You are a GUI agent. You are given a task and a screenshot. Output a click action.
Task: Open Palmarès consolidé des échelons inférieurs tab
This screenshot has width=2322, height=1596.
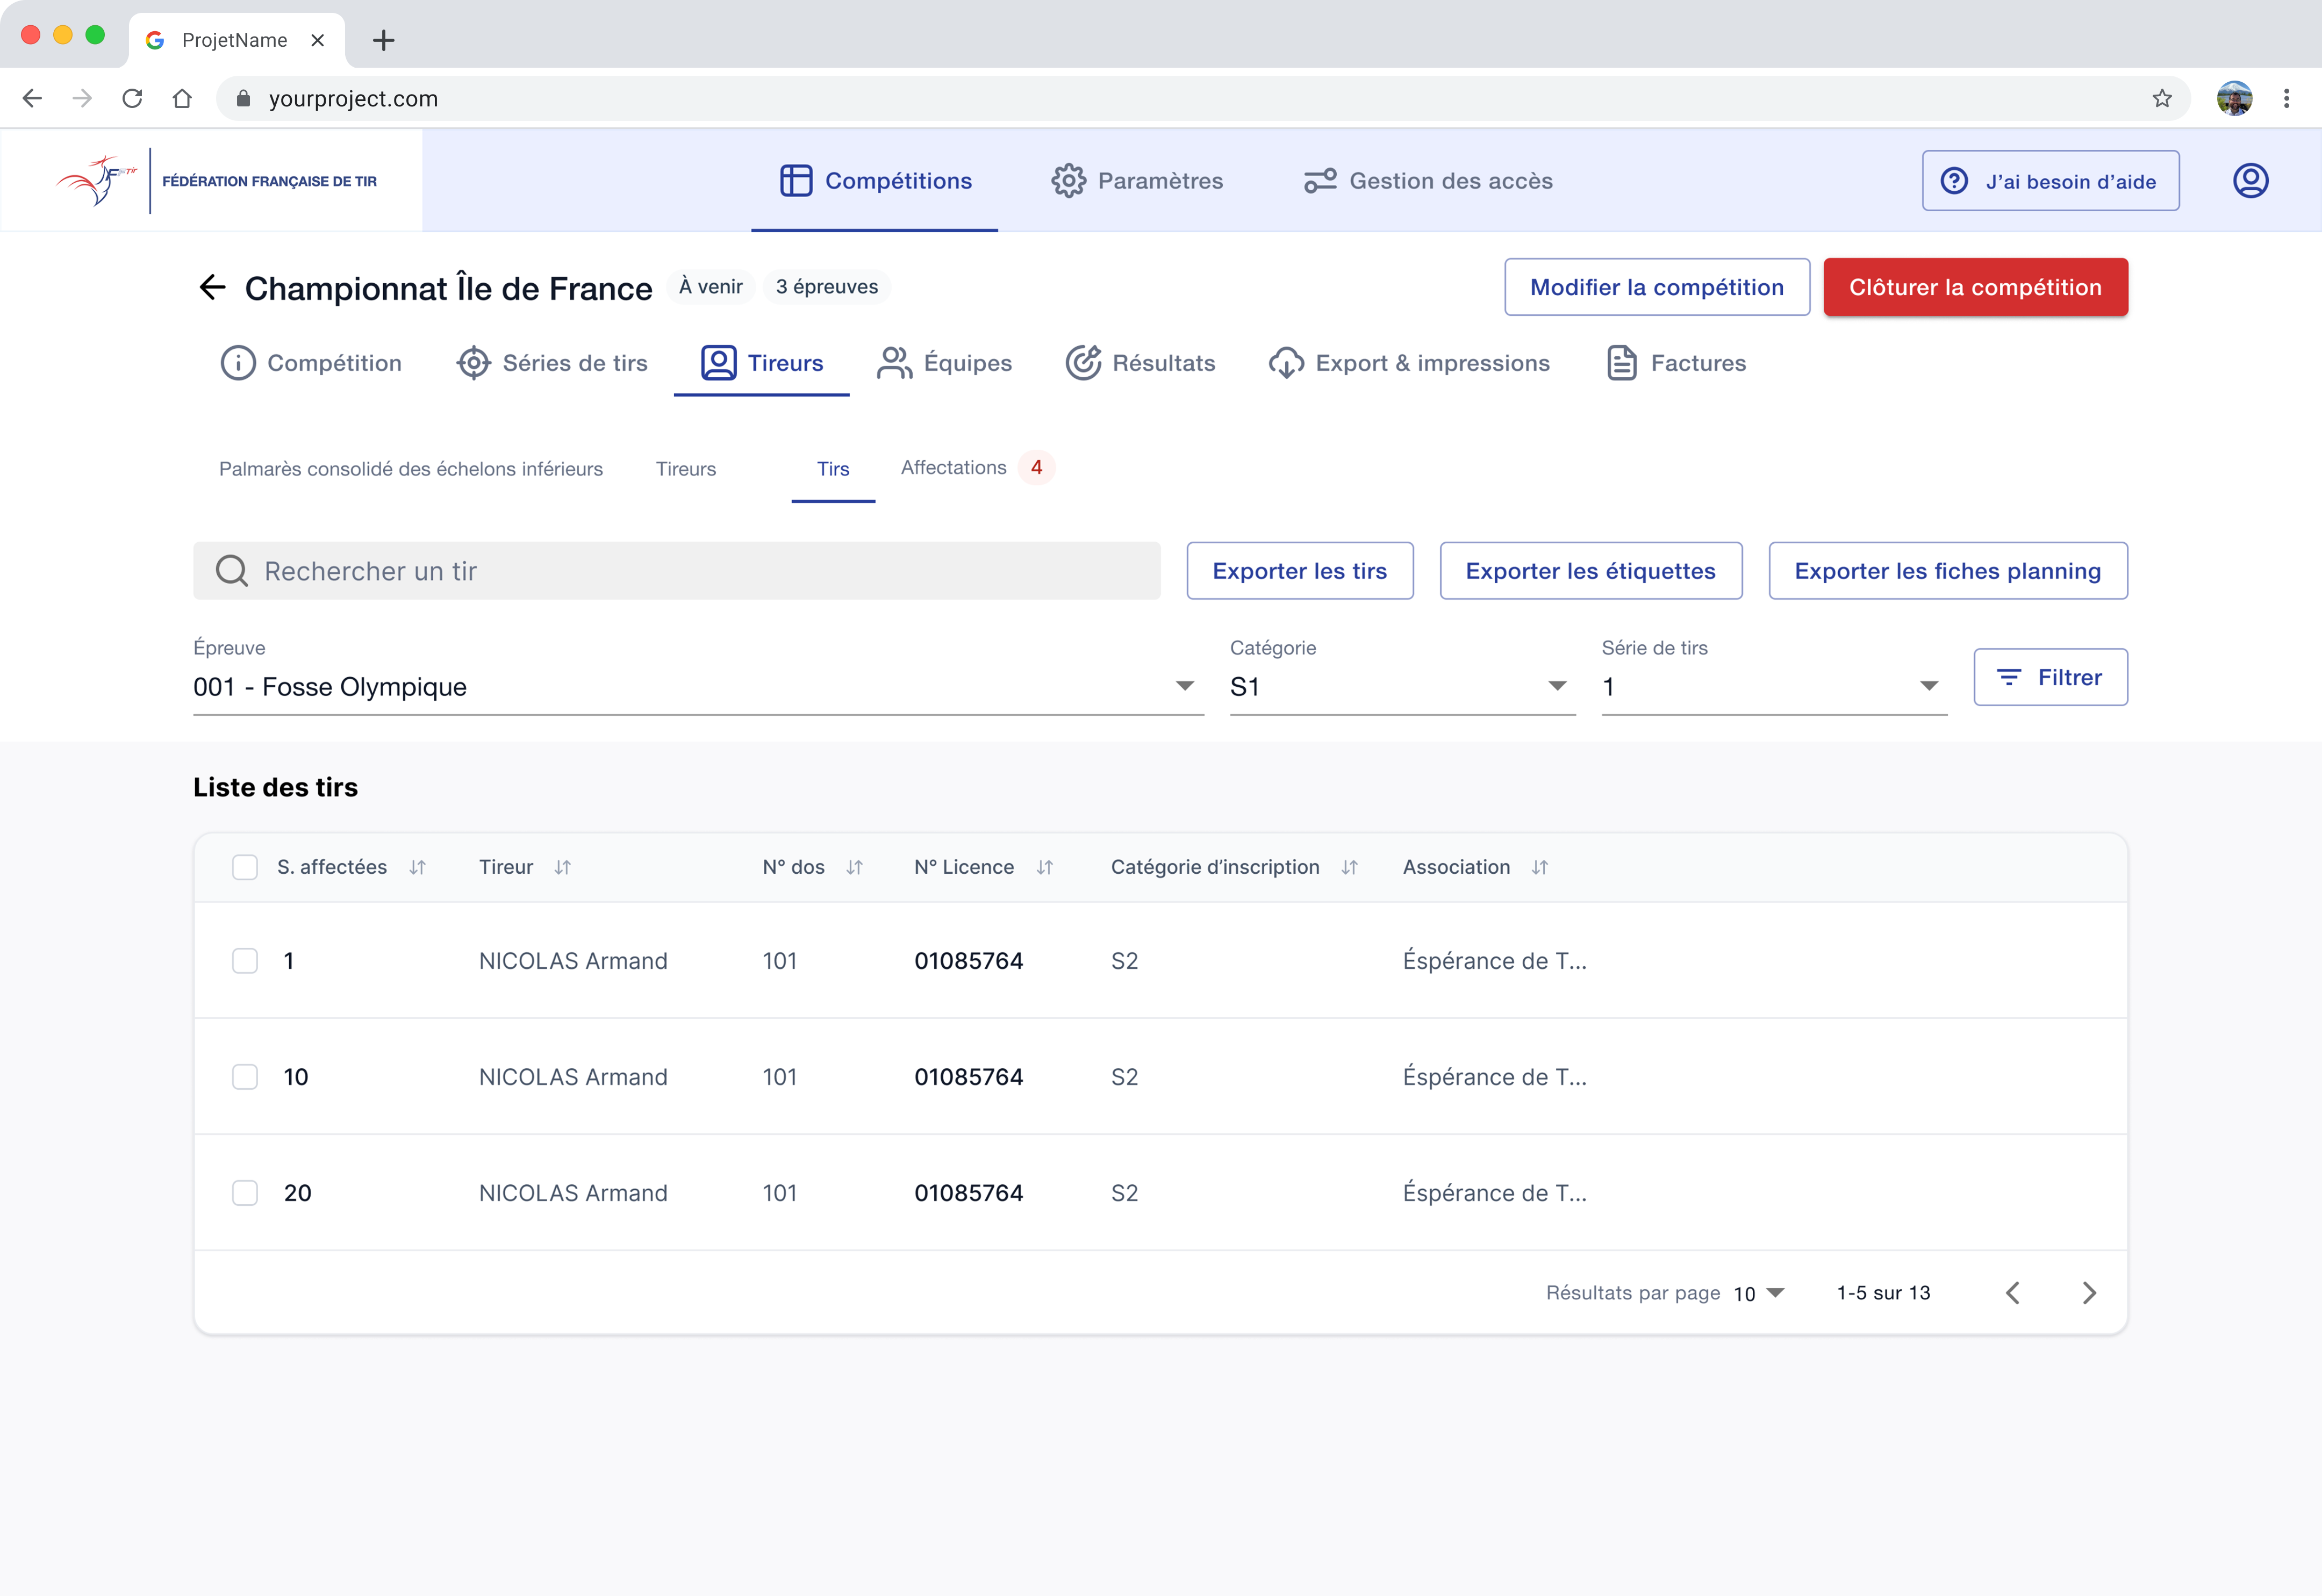coord(411,469)
